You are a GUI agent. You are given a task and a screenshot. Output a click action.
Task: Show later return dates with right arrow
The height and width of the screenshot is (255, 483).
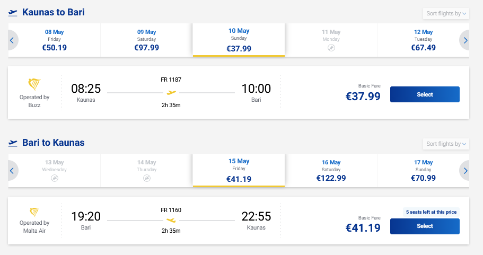(465, 170)
